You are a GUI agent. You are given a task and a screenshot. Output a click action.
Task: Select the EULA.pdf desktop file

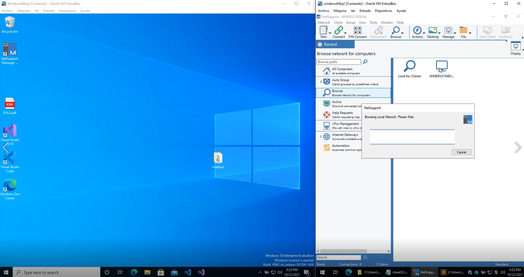(10, 106)
